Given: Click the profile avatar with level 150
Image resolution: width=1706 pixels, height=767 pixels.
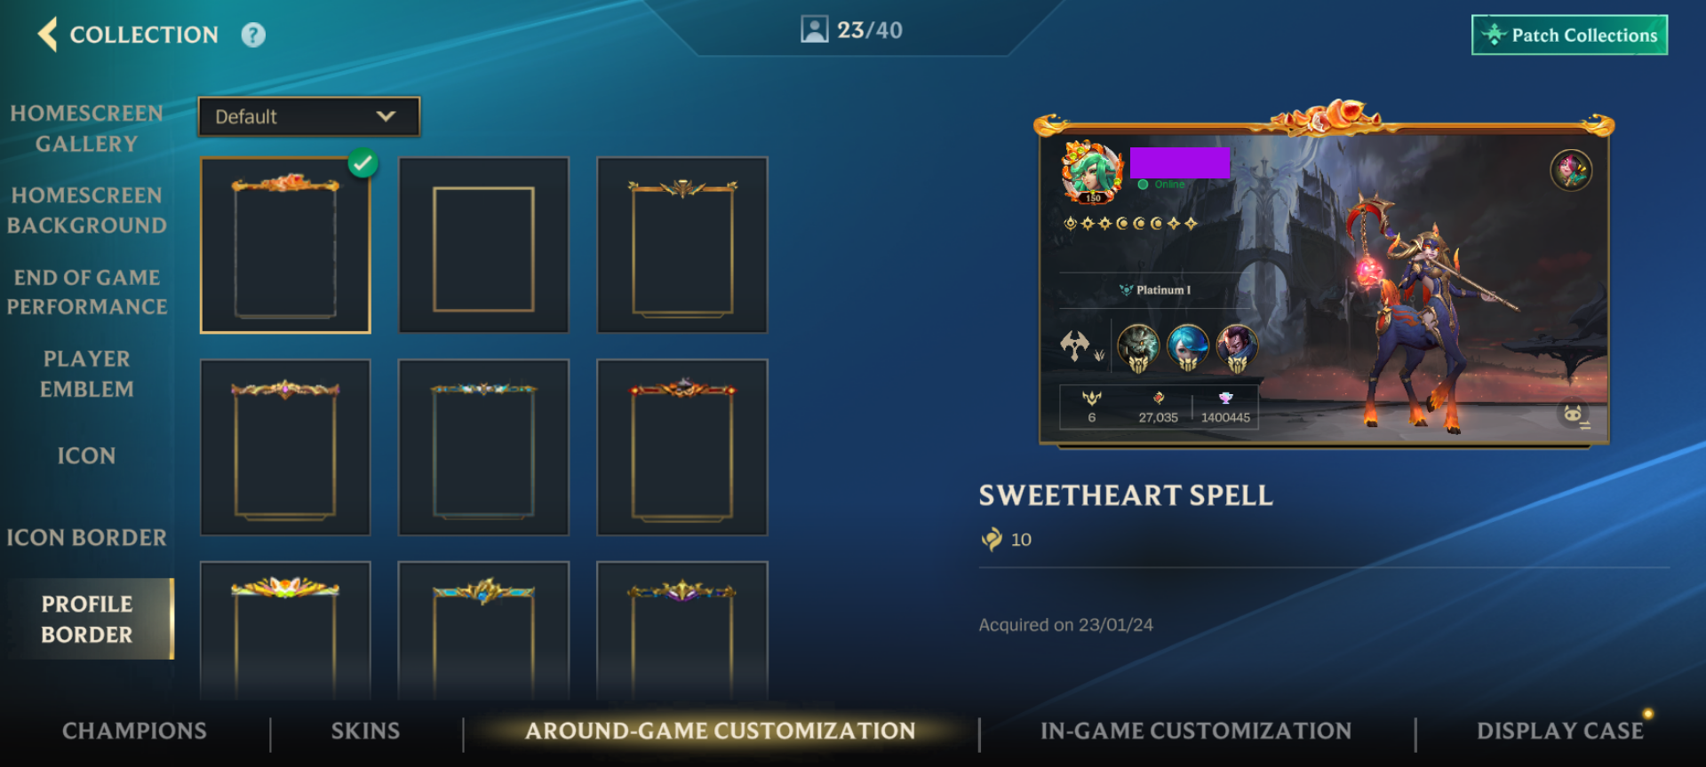Looking at the screenshot, I should (1092, 171).
